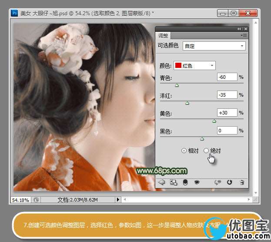This screenshot has height=242, width=271.
Task: Click the 黄色 value field showing +30
Action: coord(227,113)
